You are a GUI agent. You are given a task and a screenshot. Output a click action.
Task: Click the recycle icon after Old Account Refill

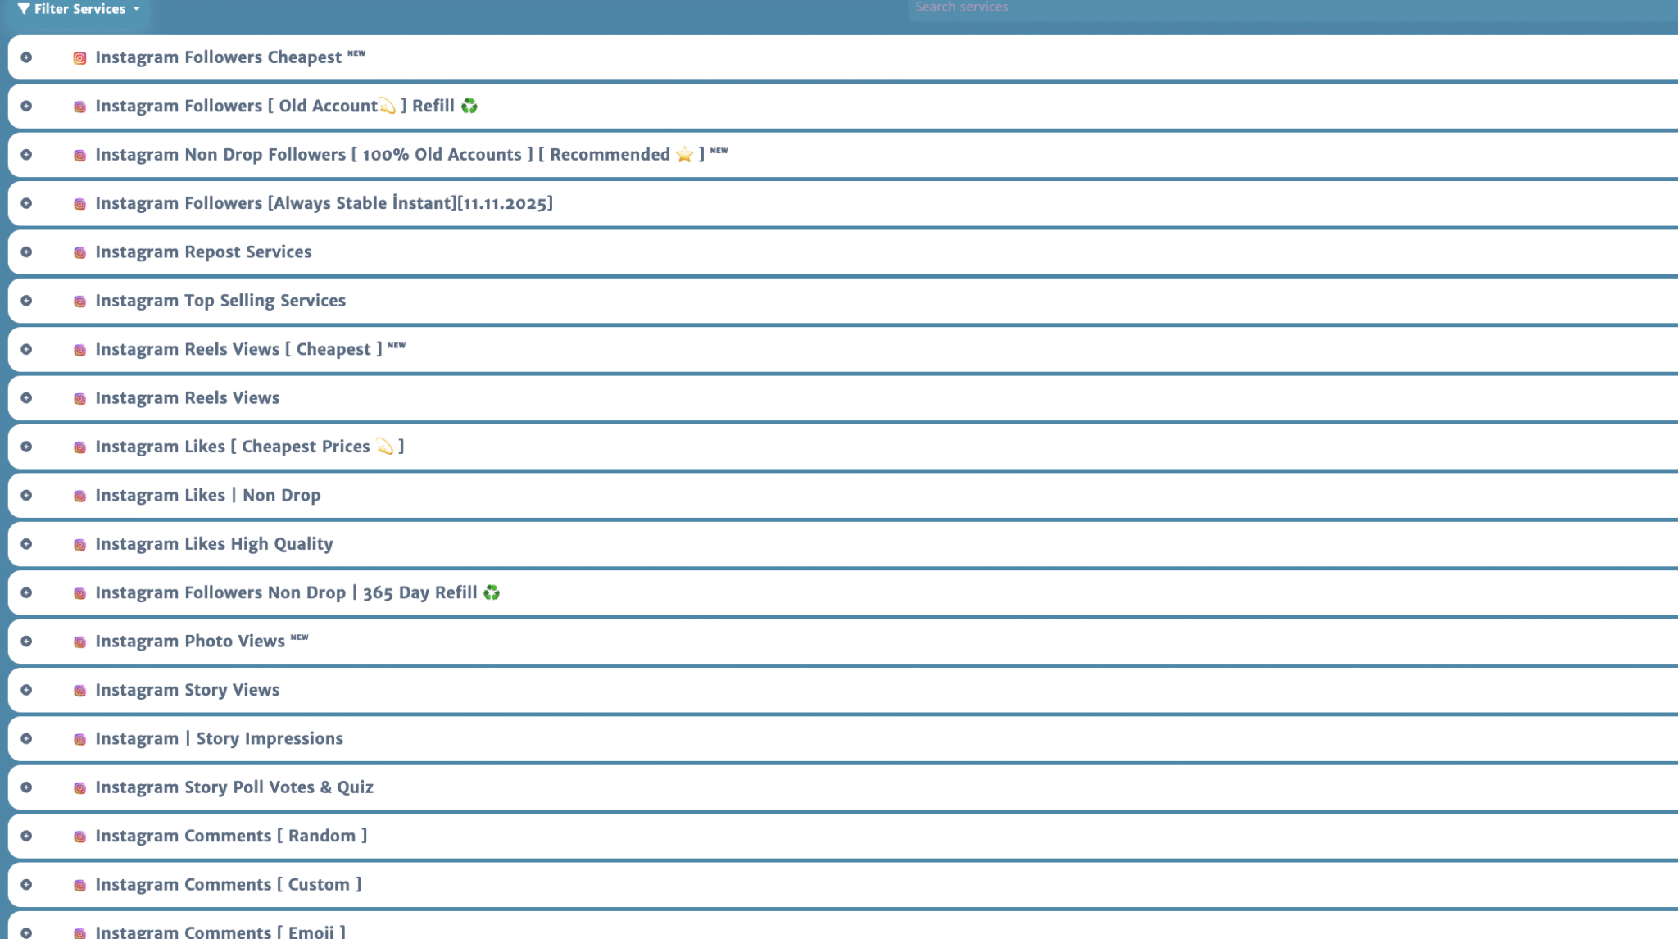469,106
